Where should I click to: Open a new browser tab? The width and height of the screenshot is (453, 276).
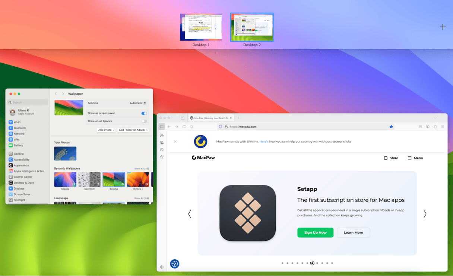[x=238, y=118]
